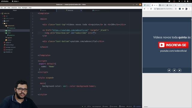
Task: Open Chrome's profile avatar icon
Action: pos(186,9)
